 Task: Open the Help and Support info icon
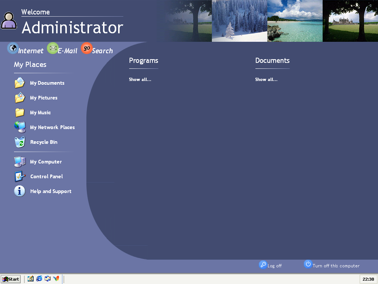(x=20, y=191)
